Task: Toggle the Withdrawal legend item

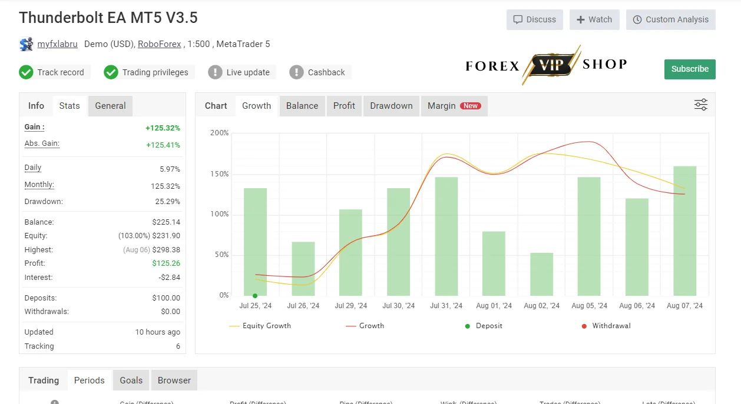Action: point(606,326)
